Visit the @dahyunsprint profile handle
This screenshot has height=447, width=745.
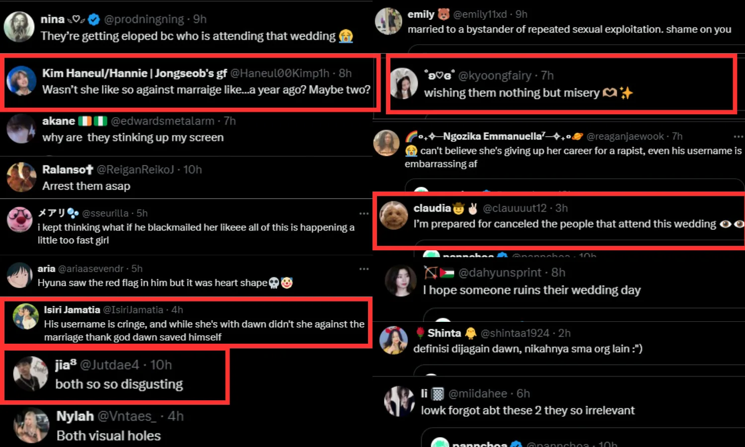point(500,273)
